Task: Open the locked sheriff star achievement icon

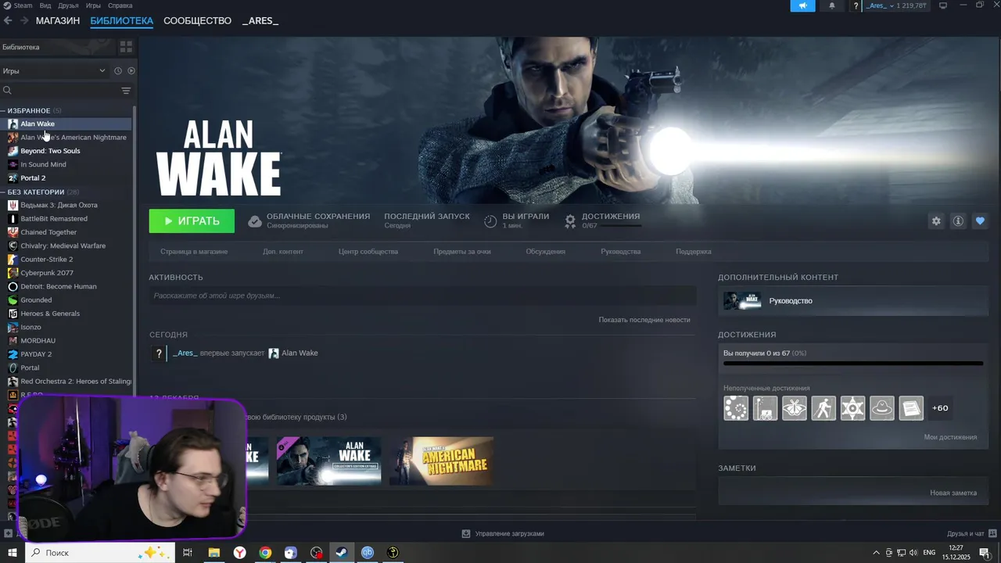Action: pos(852,407)
